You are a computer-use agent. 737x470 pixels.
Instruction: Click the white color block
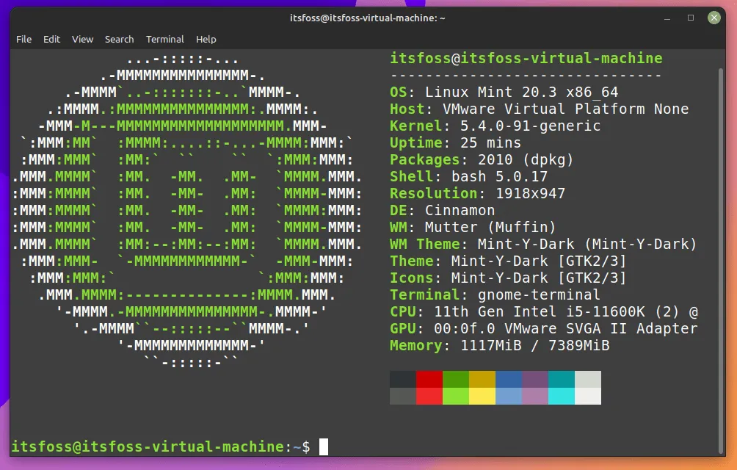(587, 396)
